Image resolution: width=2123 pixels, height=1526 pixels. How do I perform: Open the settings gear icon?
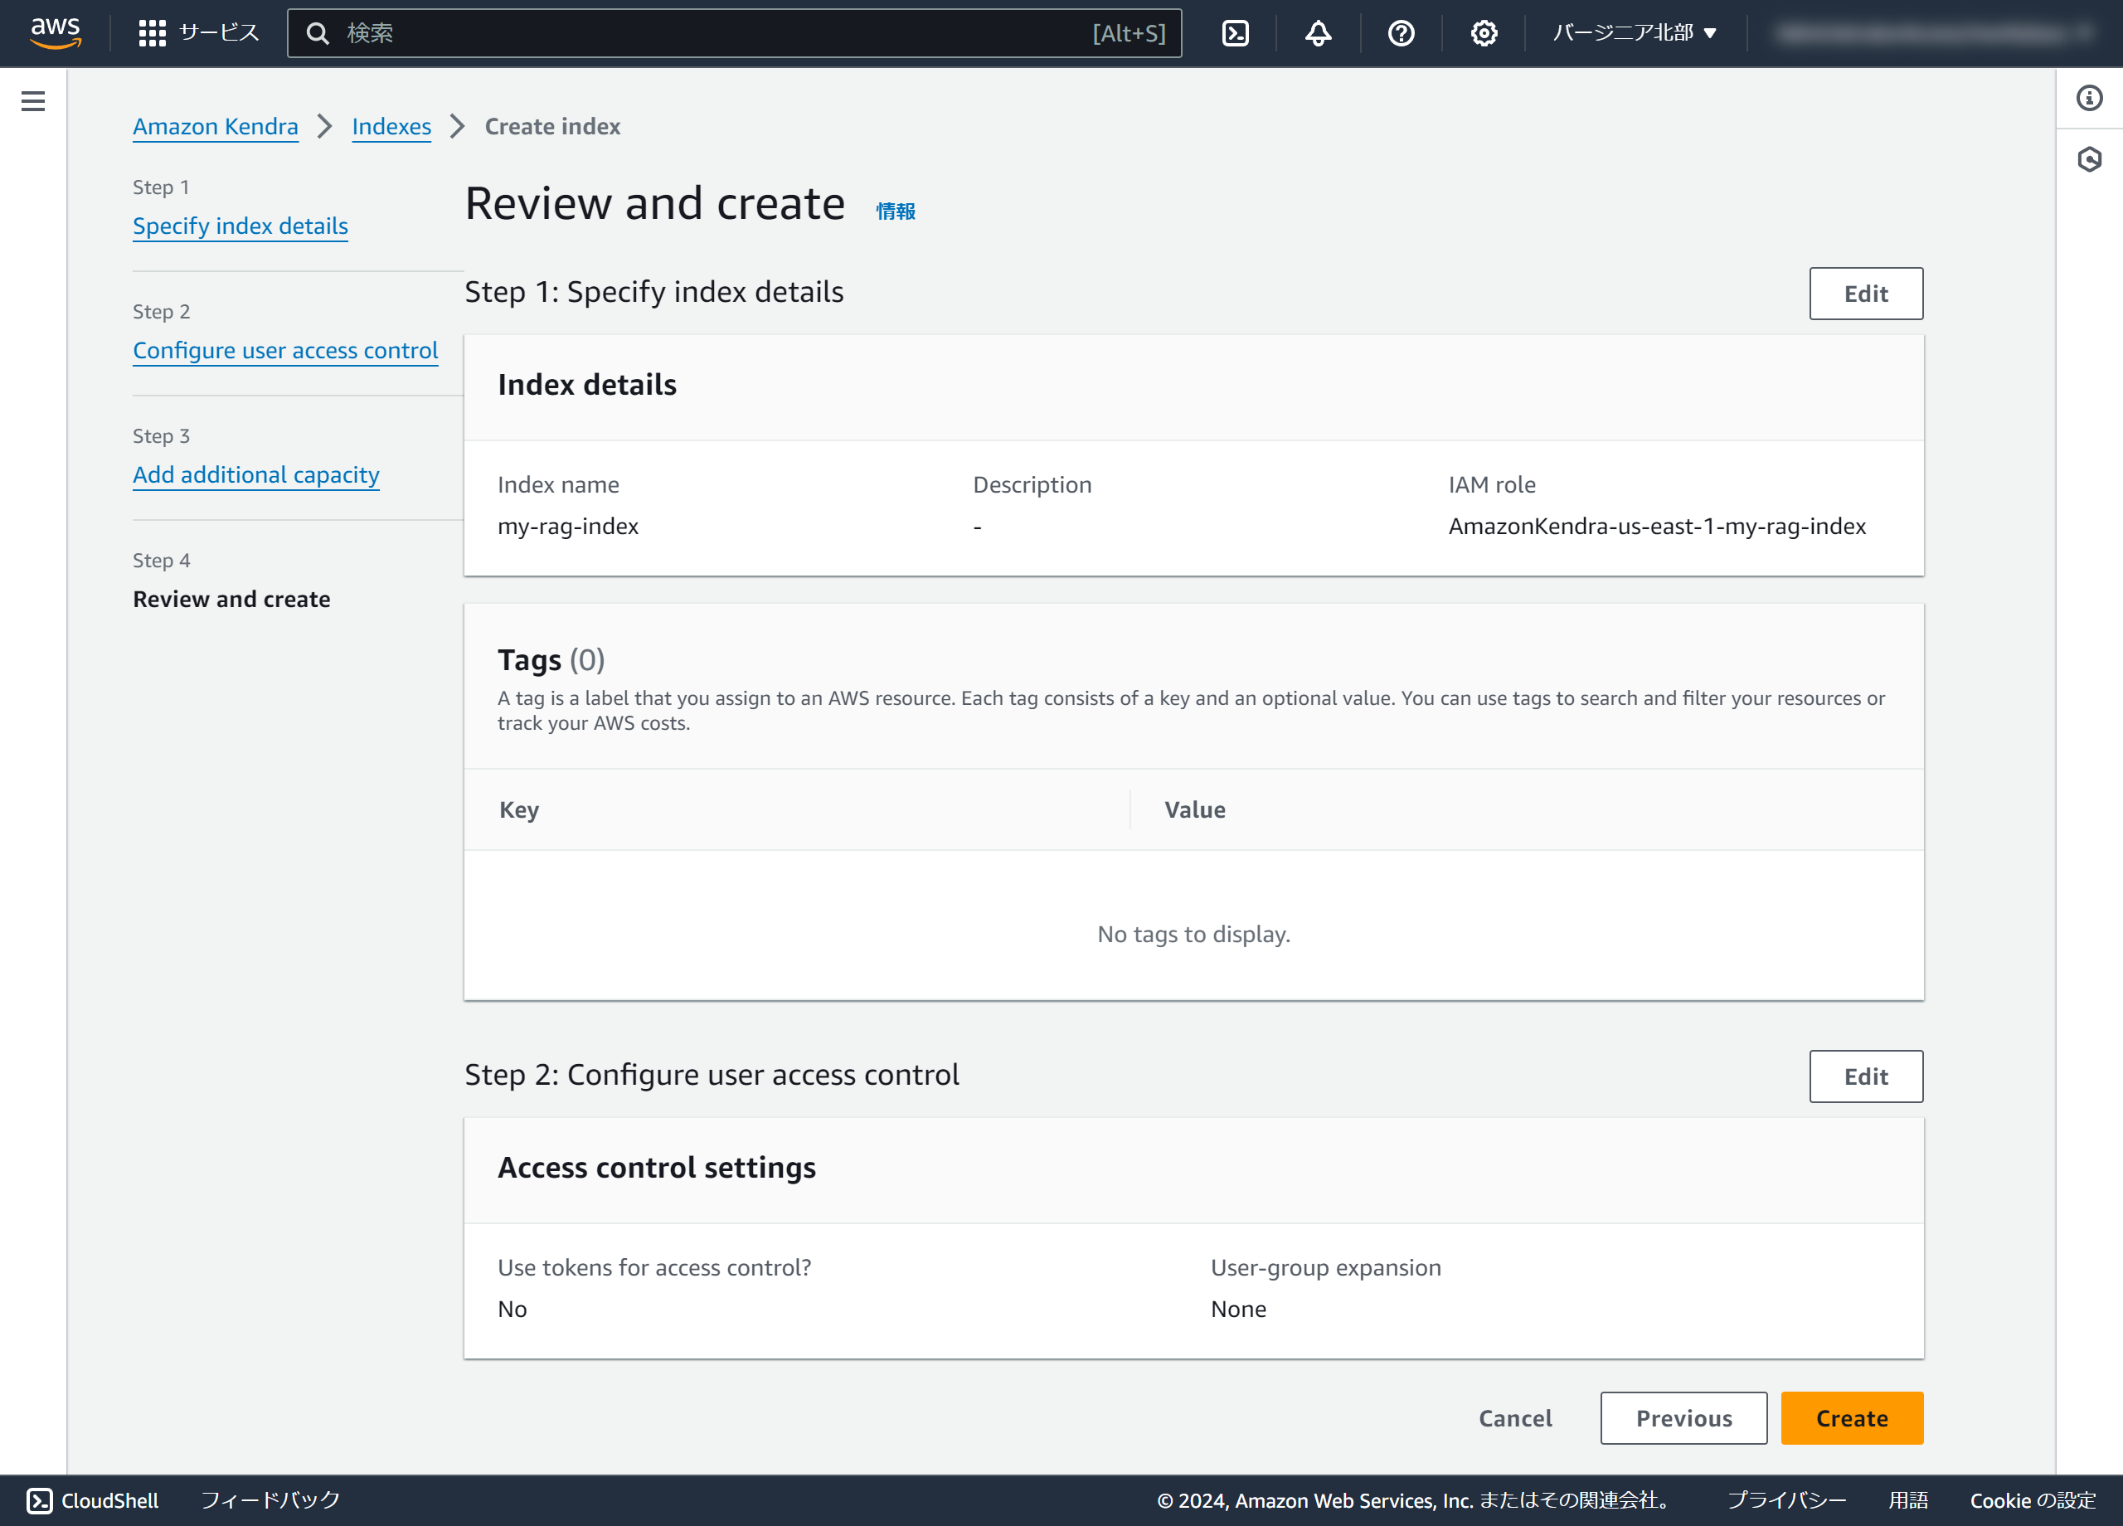pos(1483,34)
